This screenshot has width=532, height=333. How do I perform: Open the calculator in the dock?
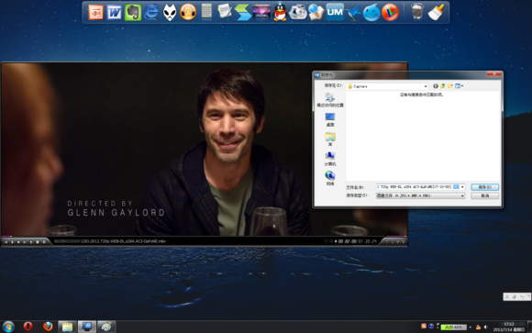coord(206,12)
